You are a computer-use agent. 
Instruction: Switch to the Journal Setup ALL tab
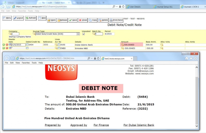166,7
